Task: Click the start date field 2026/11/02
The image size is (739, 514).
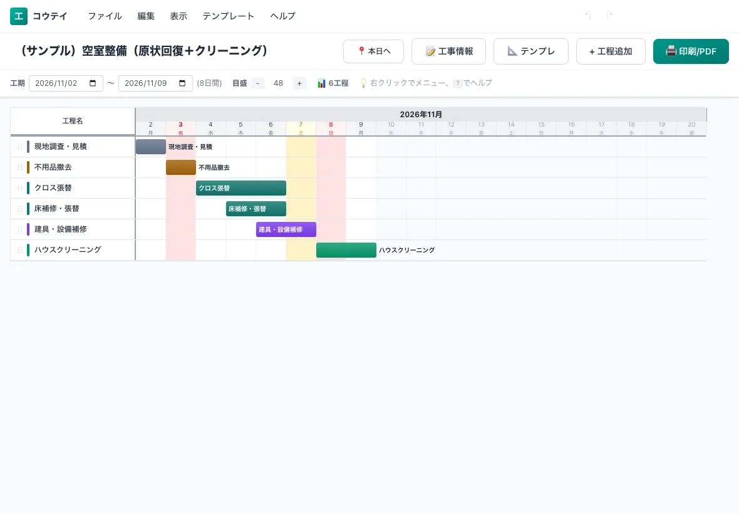Action: [x=66, y=83]
